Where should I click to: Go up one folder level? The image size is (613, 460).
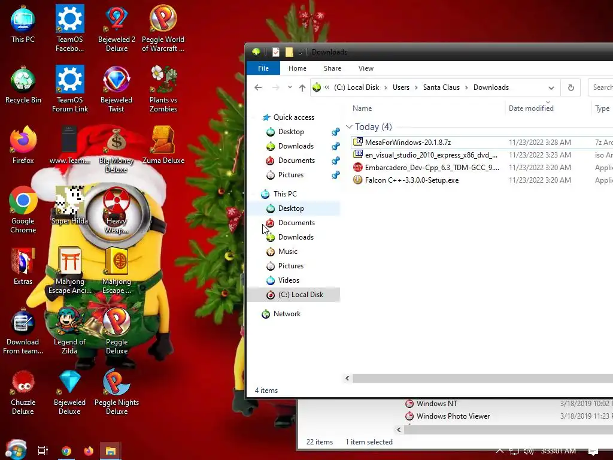pyautogui.click(x=302, y=87)
